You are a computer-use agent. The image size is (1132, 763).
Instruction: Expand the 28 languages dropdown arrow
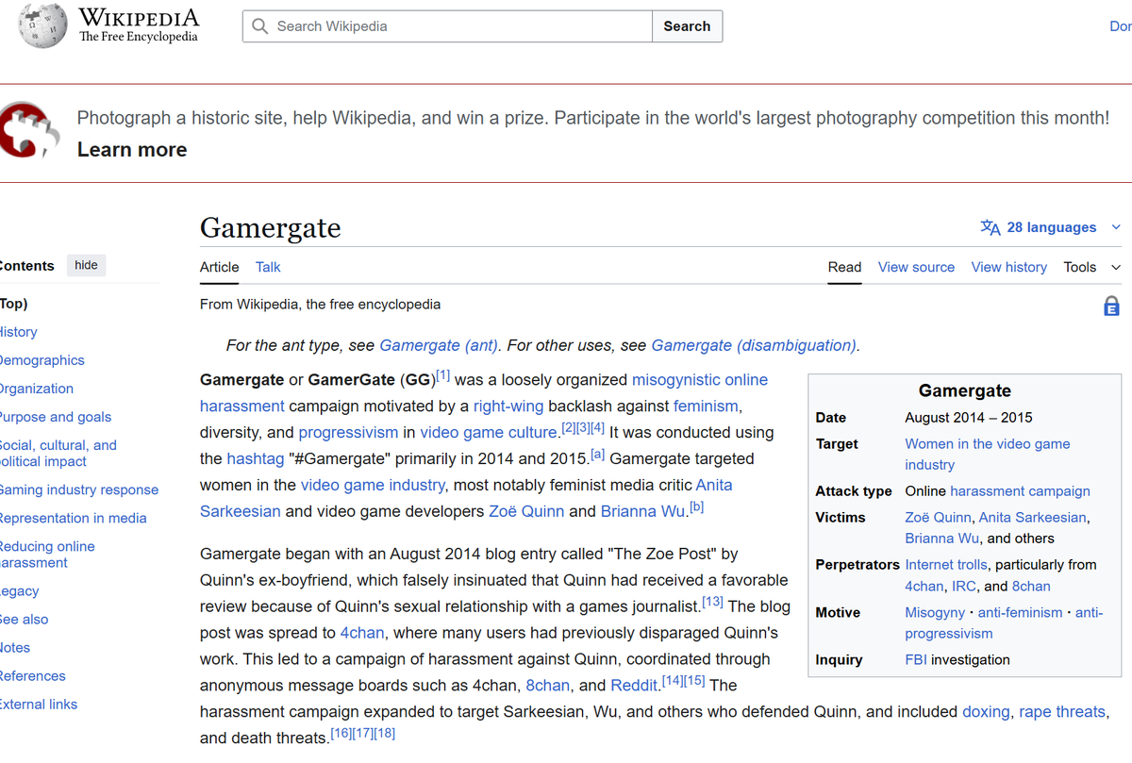click(1116, 227)
